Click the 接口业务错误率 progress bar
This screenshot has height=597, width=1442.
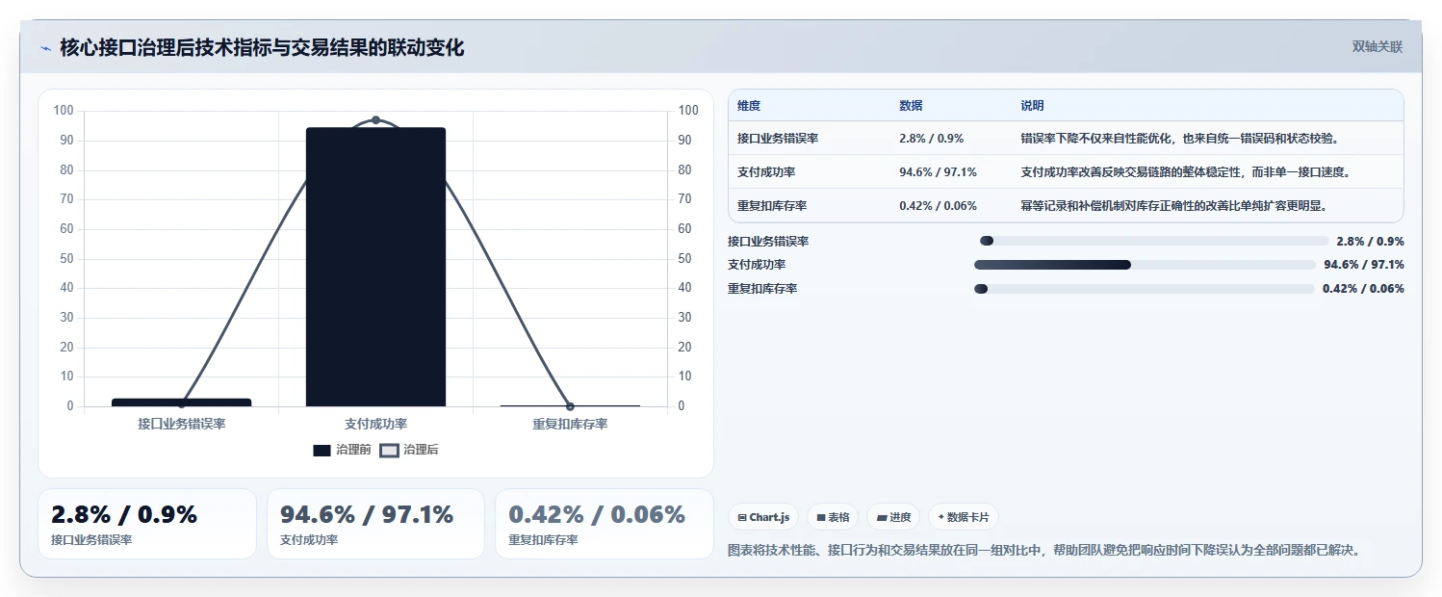pos(1154,241)
